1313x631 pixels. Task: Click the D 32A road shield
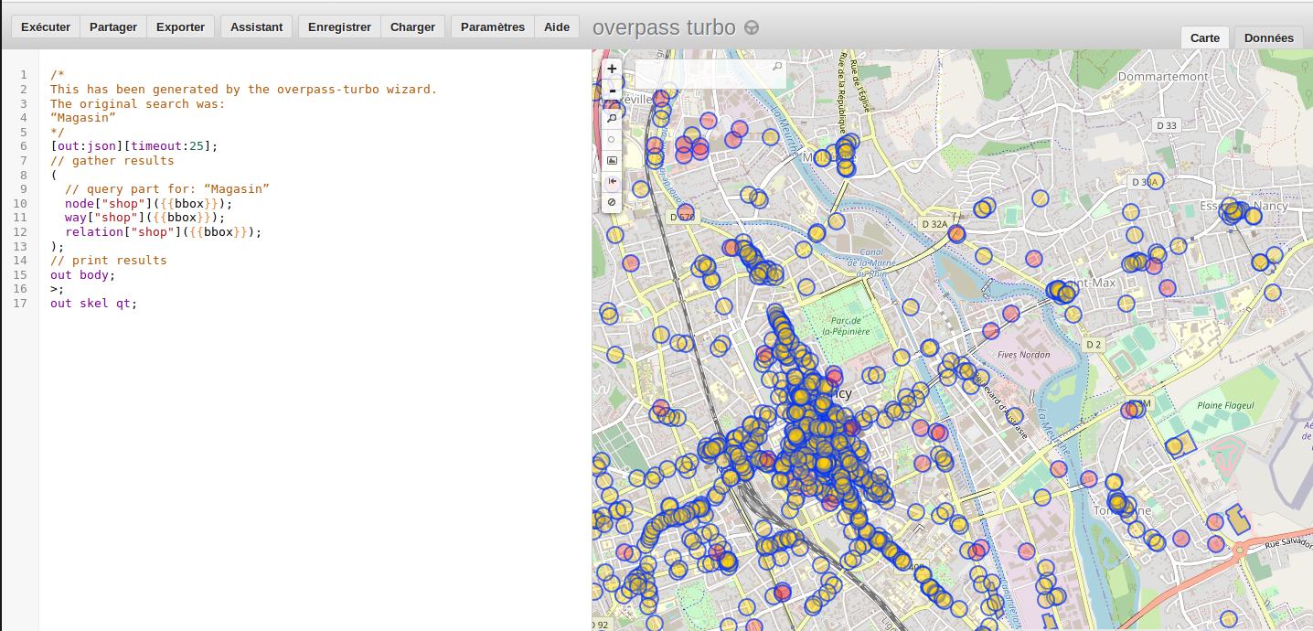point(934,224)
